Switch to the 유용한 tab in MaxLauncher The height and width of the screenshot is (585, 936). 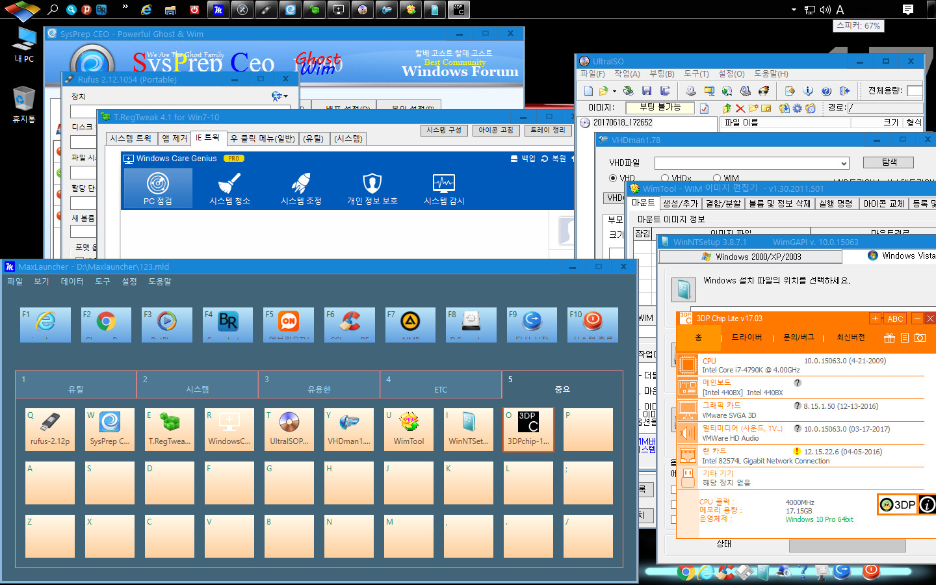click(319, 384)
